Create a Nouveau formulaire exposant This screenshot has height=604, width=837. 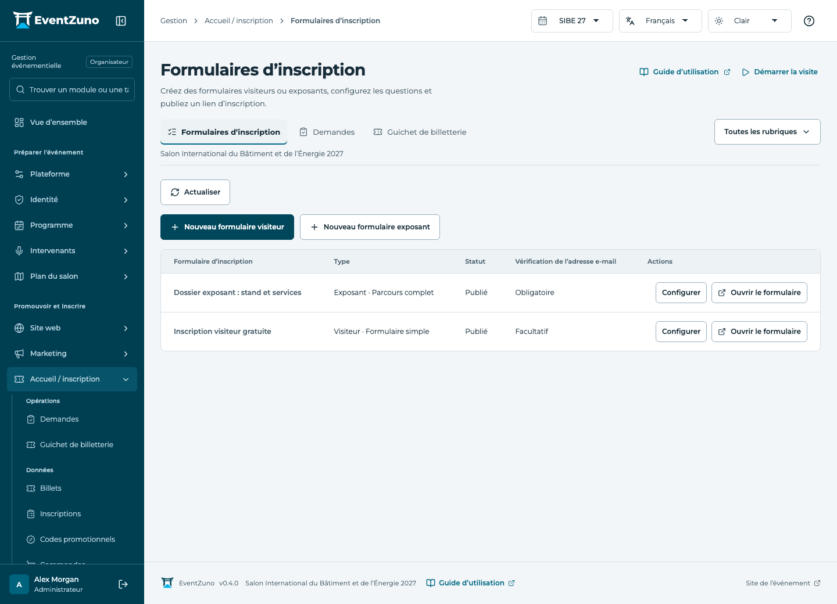[370, 227]
